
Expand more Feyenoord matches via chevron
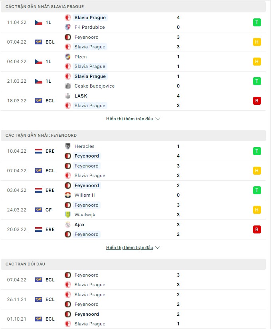(158, 247)
